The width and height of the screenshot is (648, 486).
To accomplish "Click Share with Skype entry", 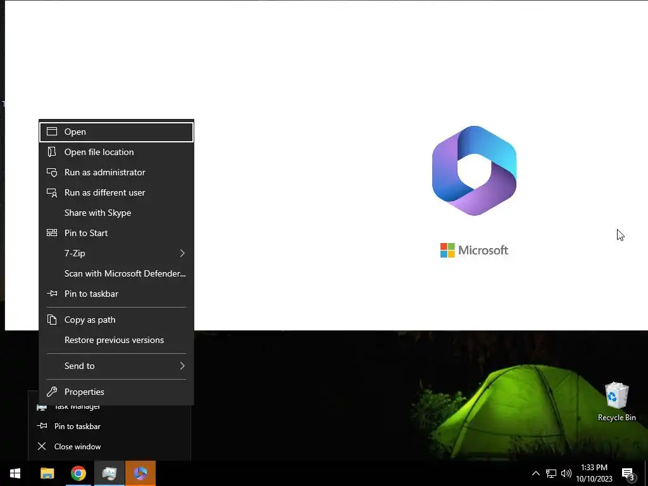I will point(116,213).
